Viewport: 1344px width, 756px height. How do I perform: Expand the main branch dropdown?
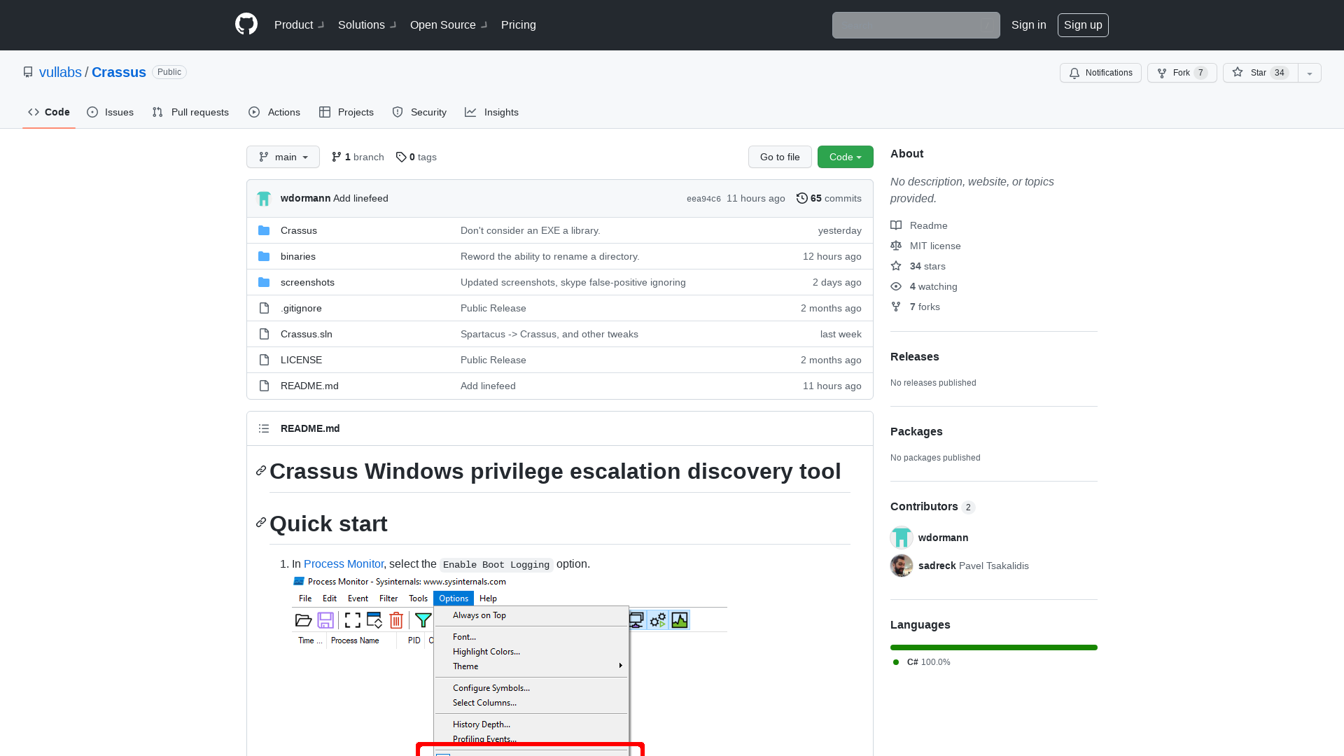(283, 156)
